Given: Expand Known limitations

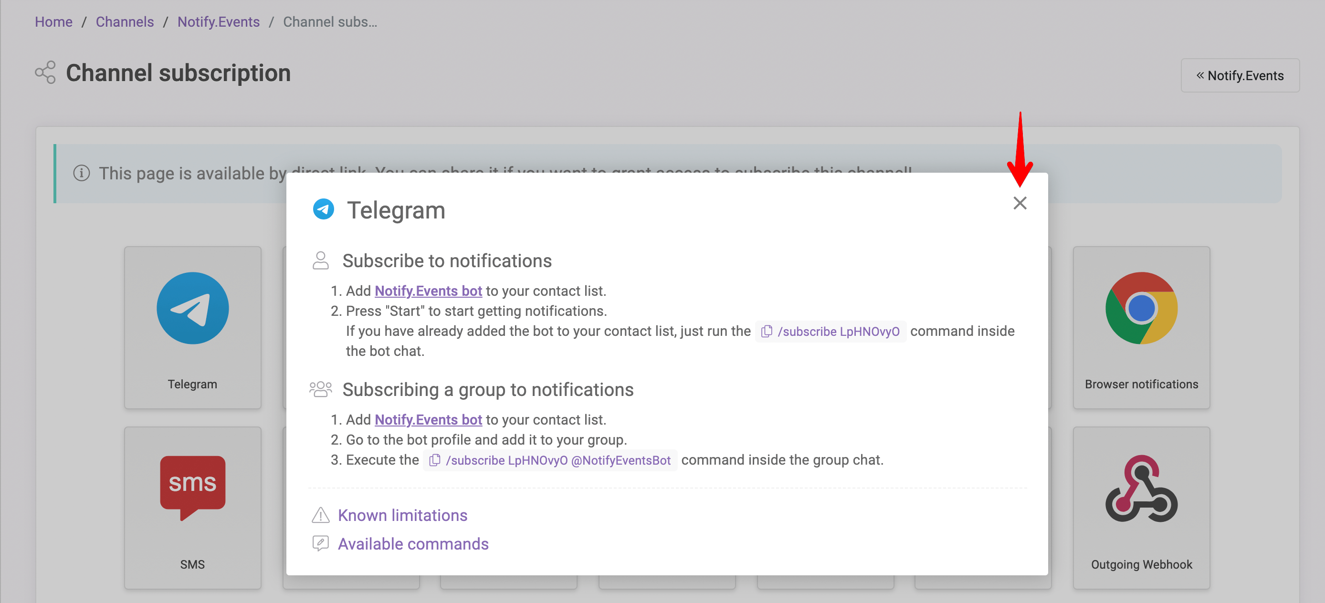Looking at the screenshot, I should (x=402, y=515).
